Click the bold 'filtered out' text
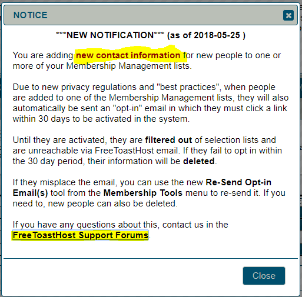 point(168,140)
